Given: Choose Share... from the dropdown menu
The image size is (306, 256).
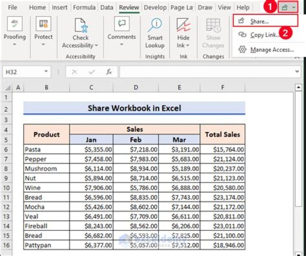Looking at the screenshot, I should 265,21.
